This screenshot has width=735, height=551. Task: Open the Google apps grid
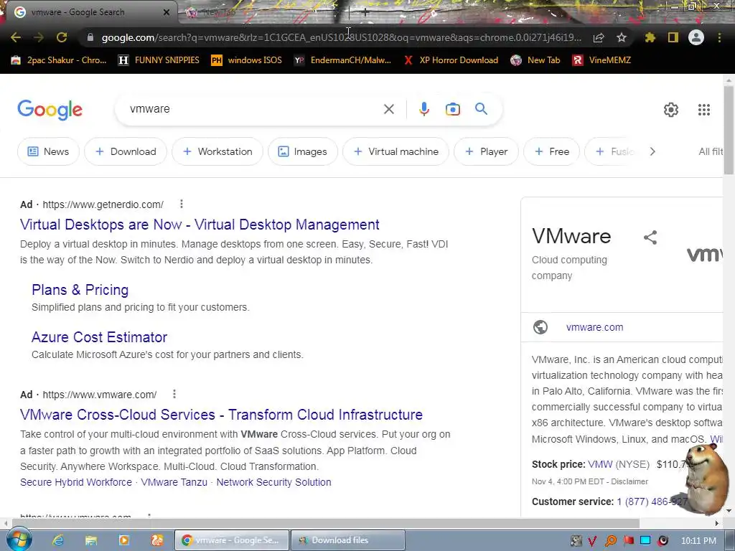click(703, 110)
